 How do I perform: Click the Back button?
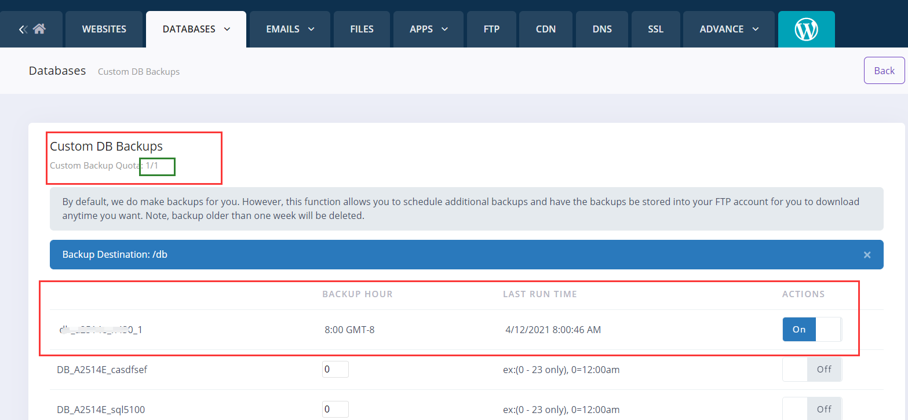884,71
